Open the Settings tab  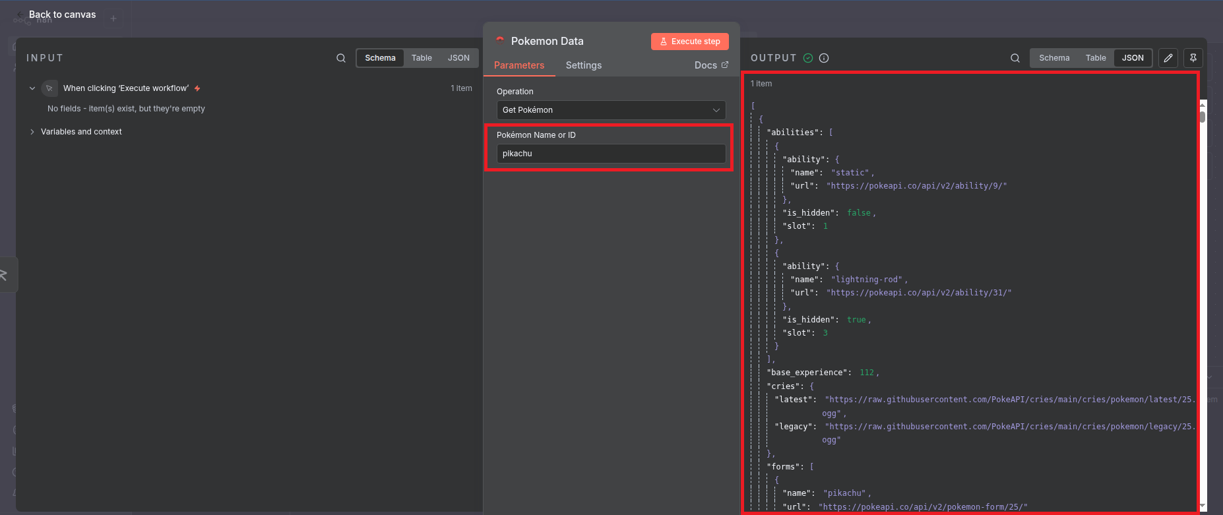pyautogui.click(x=583, y=65)
